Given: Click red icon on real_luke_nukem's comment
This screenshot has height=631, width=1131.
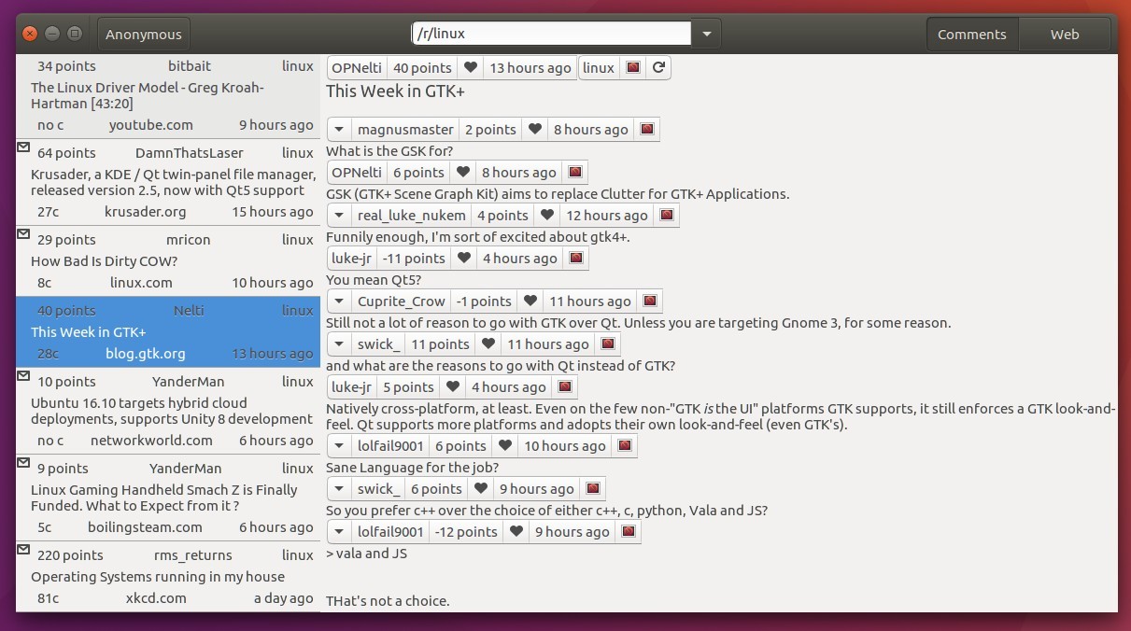Looking at the screenshot, I should click(667, 216).
